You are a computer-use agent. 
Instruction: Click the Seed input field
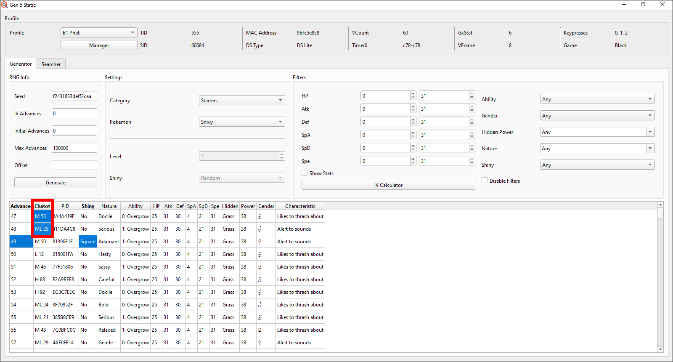(x=74, y=96)
